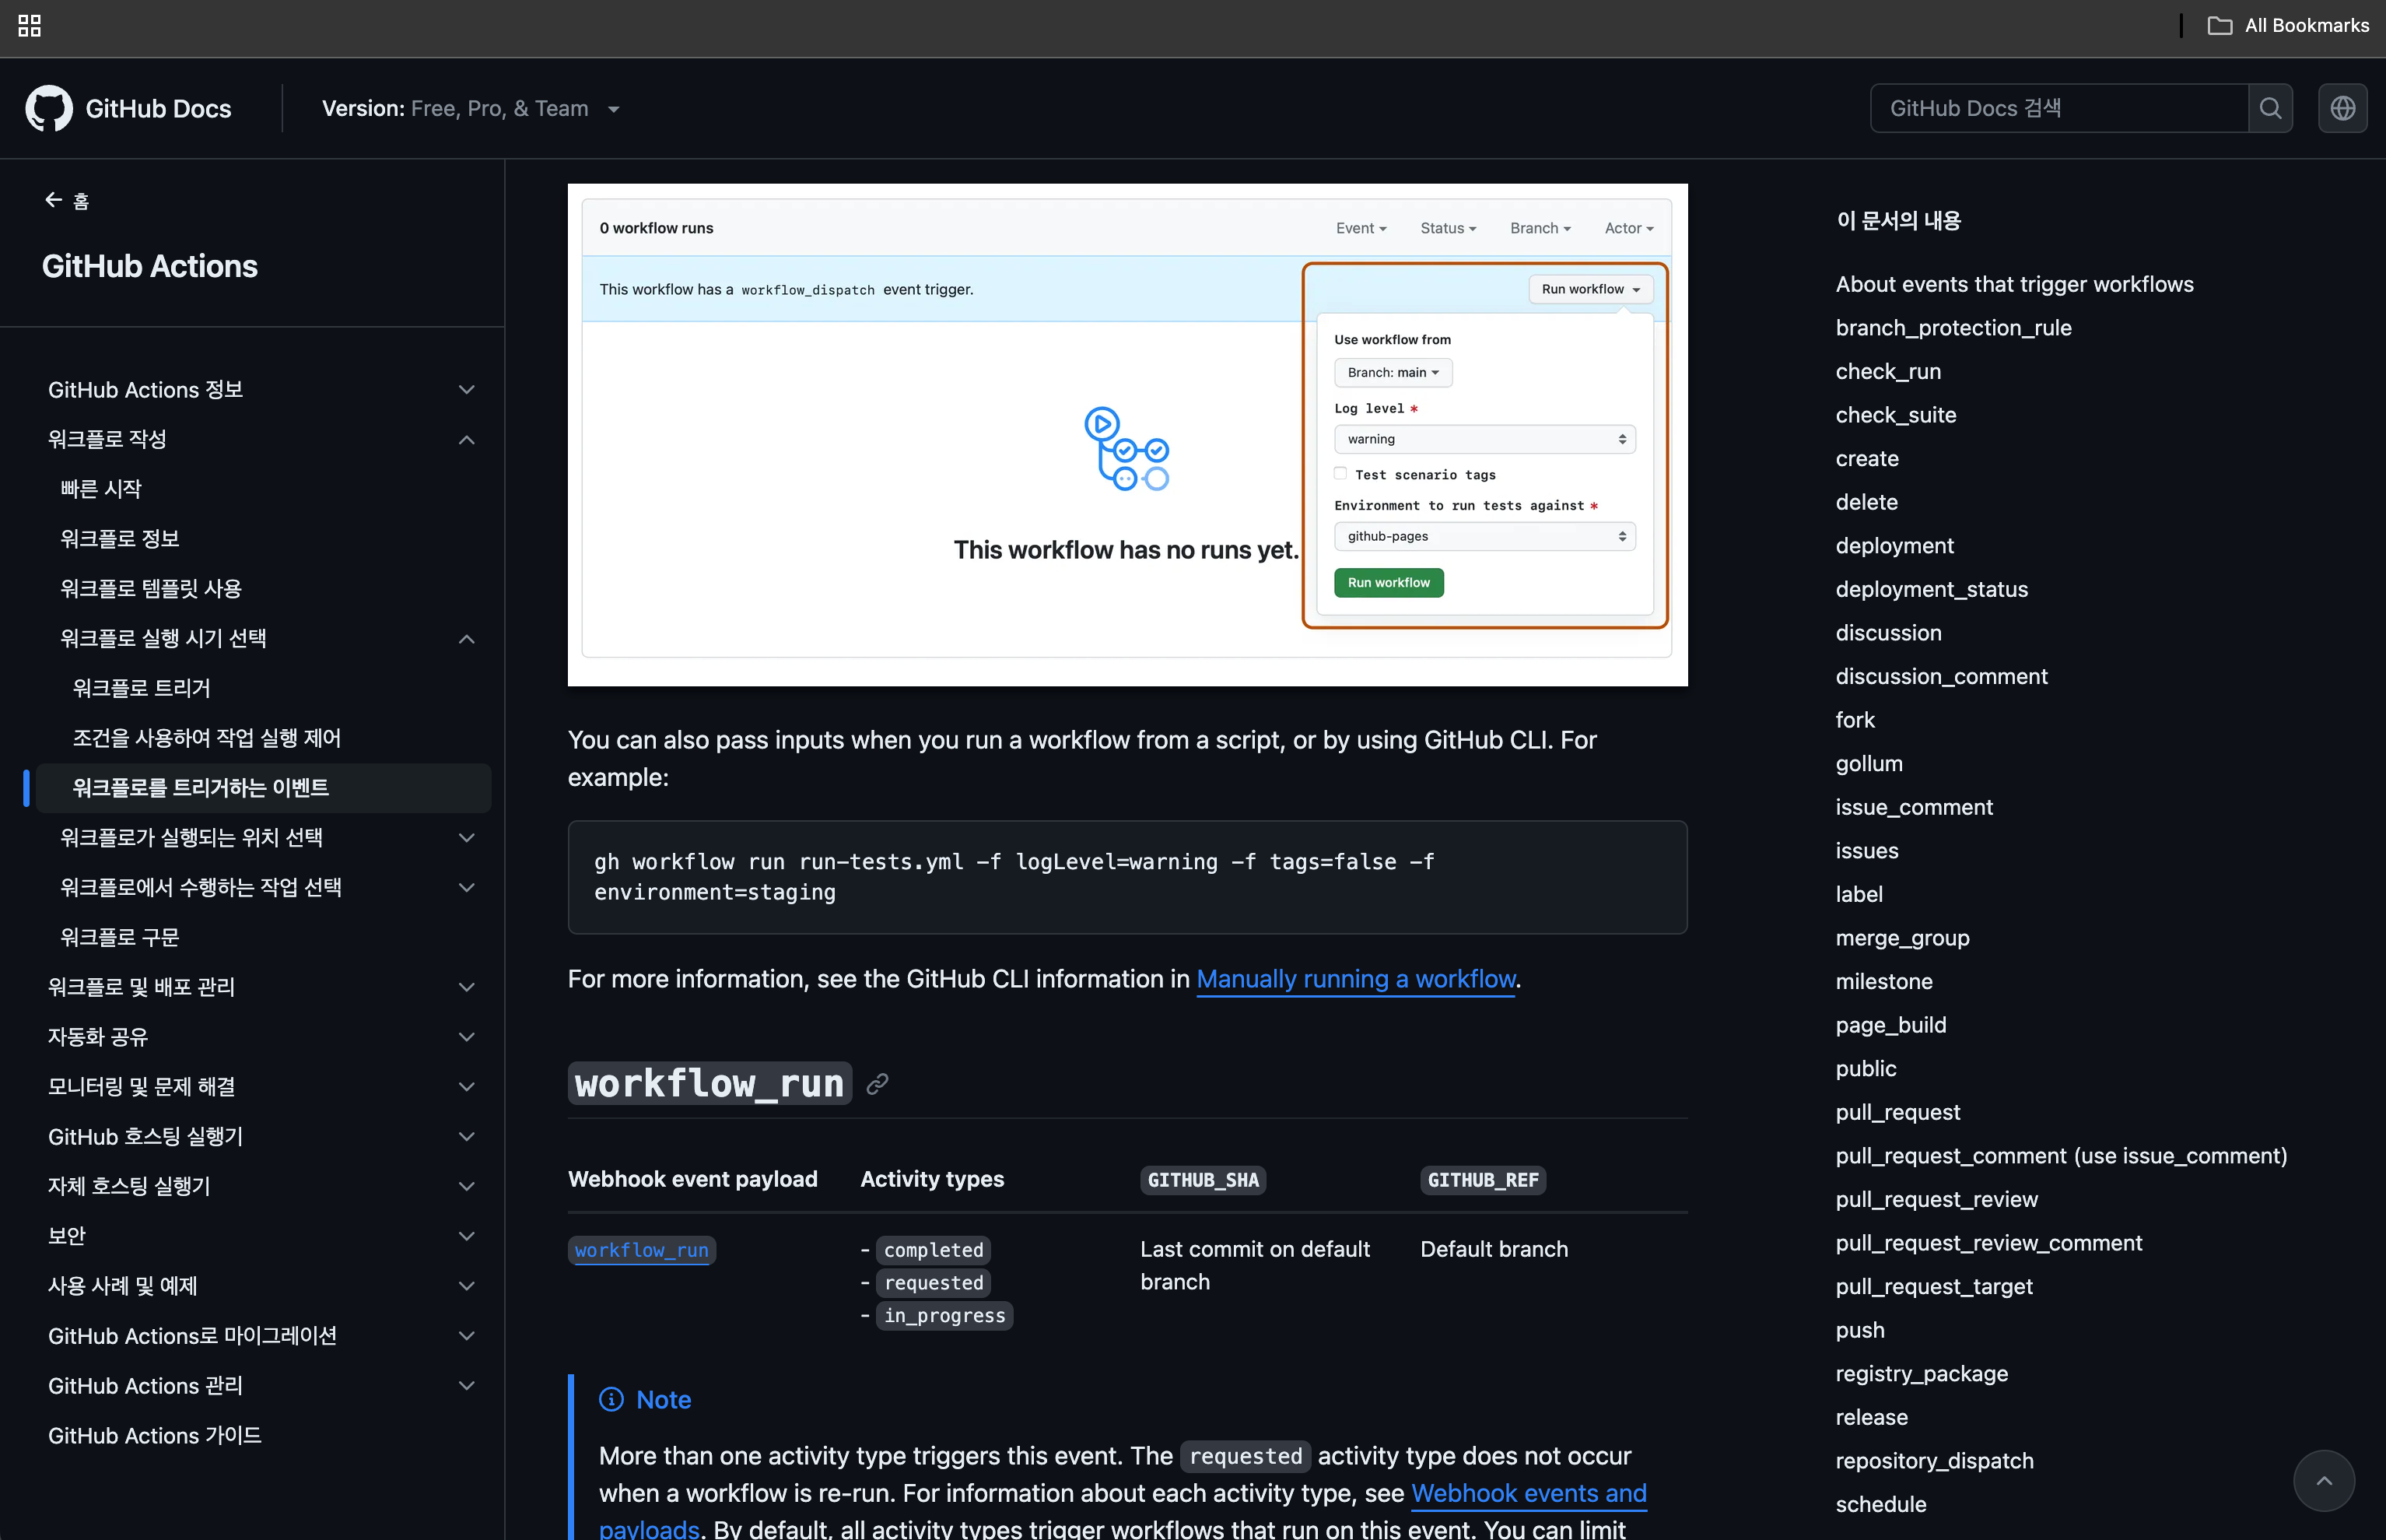Follow the Manually running a workflow link
Viewport: 2386px width, 1540px height.
coord(1357,979)
